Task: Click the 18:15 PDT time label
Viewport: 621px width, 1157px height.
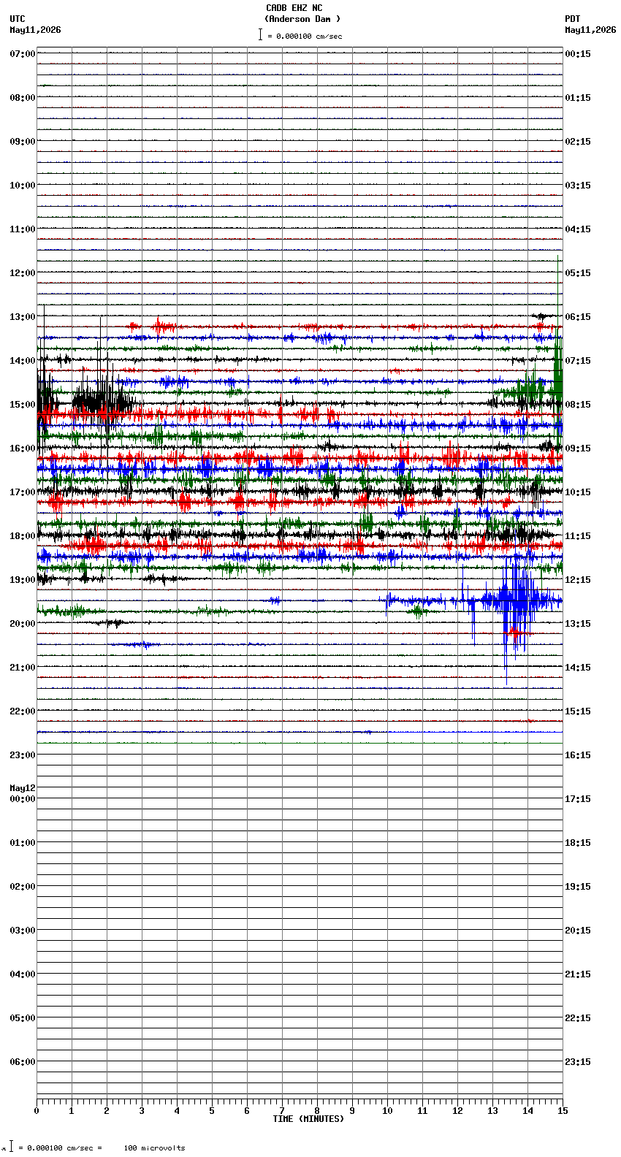Action: pyautogui.click(x=578, y=843)
